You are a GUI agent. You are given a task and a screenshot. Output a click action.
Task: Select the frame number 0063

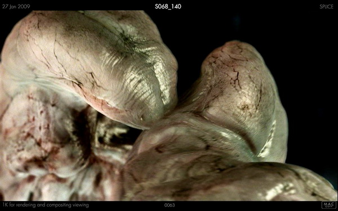pyautogui.click(x=170, y=205)
